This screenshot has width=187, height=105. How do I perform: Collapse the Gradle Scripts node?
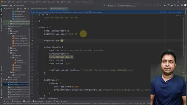coord(4,80)
